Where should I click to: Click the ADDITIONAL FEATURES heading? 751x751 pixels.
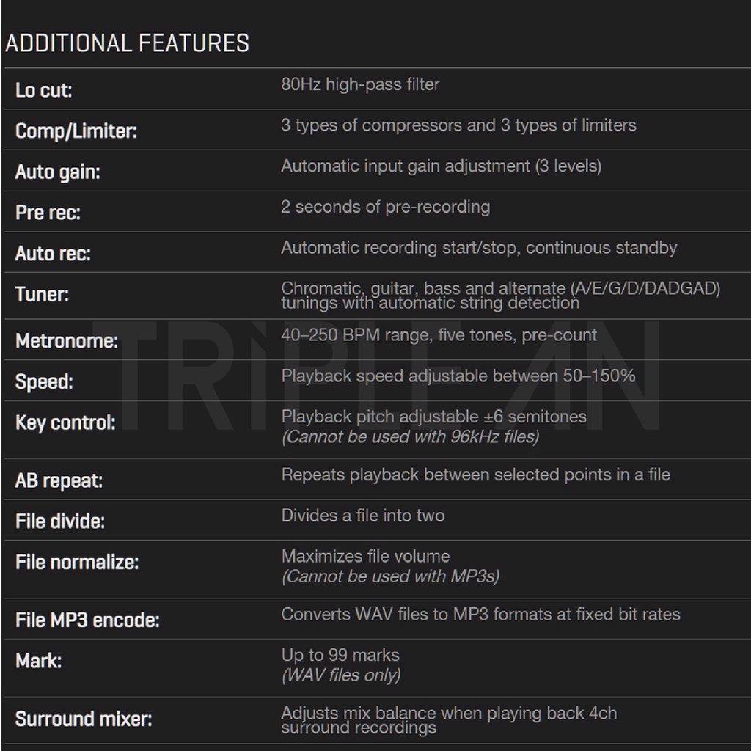127,43
